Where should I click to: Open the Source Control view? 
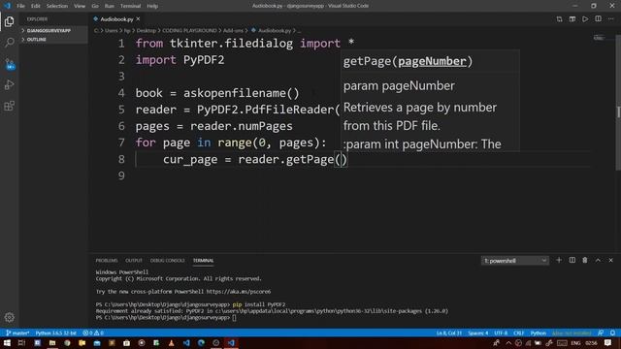(x=9, y=64)
